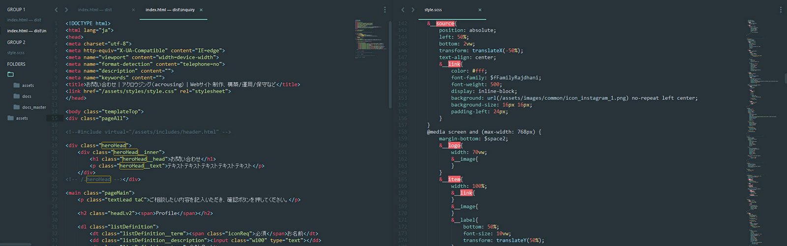Close the index.html — dist\inquiry tab
Screen dimensions: 787x246
pyautogui.click(x=201, y=10)
